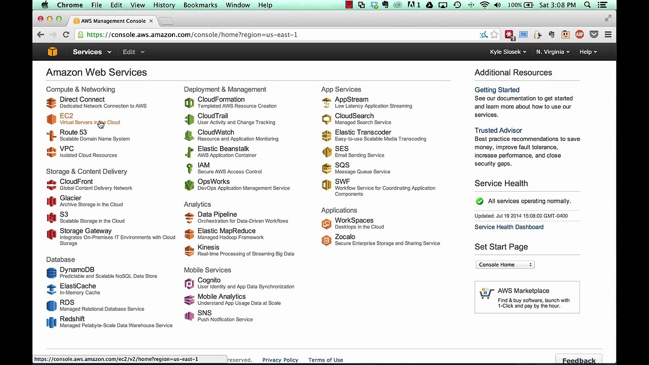Open the Chrome hamburger menu
This screenshot has width=649, height=365.
(608, 34)
